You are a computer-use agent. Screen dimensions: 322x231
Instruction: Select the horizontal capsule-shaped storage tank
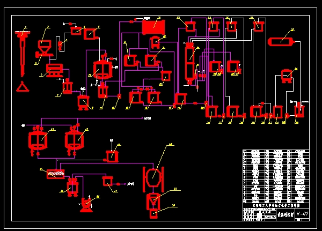(281, 42)
